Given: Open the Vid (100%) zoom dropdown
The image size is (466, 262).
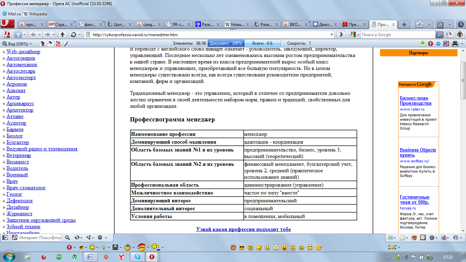Looking at the screenshot, I should (x=17, y=43).
